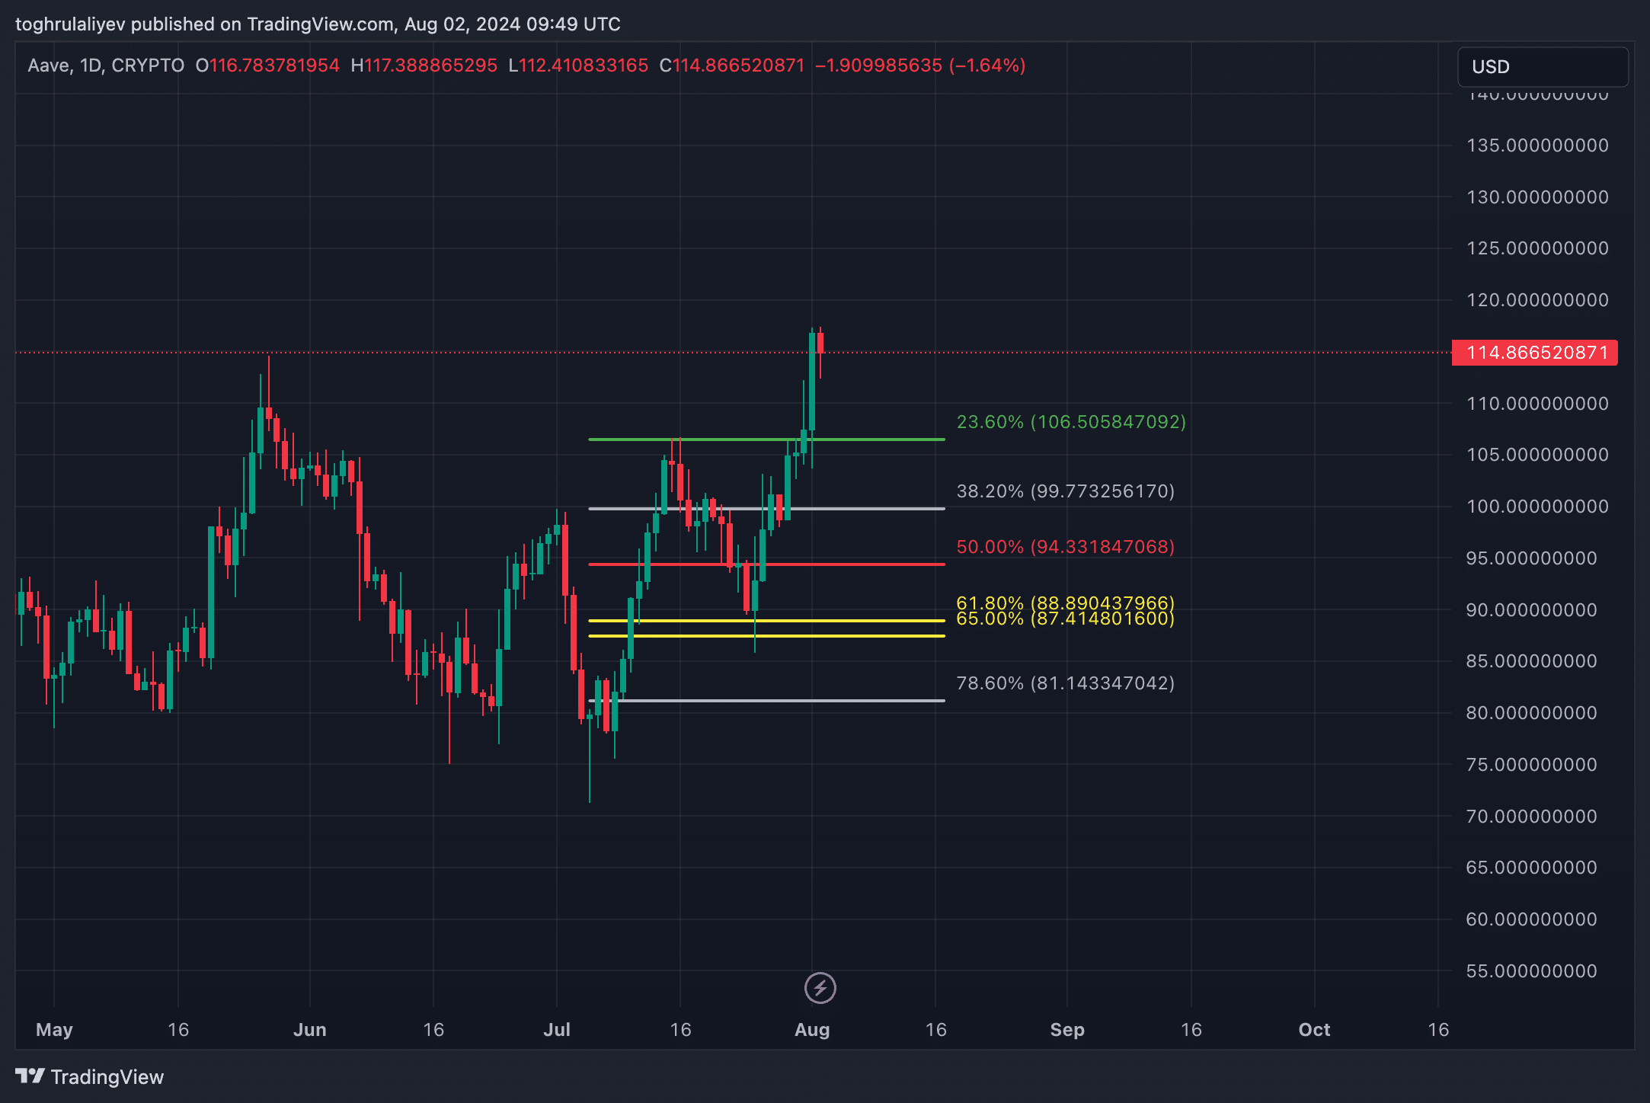Click the lightning bolt event icon

(x=820, y=988)
